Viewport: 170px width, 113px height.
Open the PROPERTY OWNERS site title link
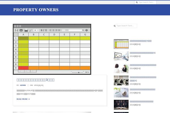coord(36,10)
